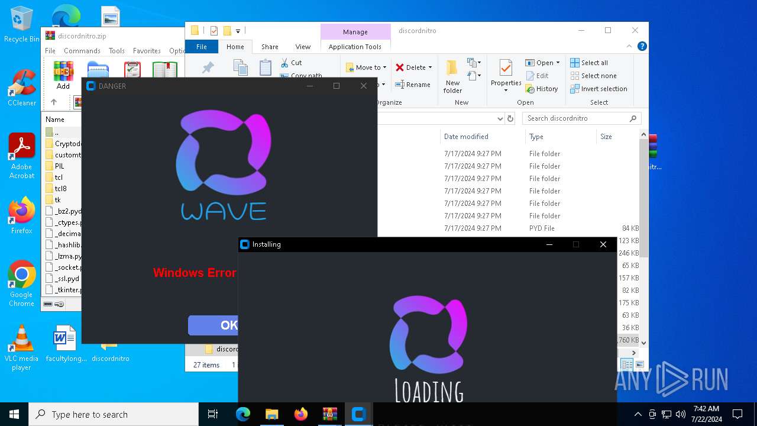Click Select all in Explorer ribbon

(x=589, y=63)
